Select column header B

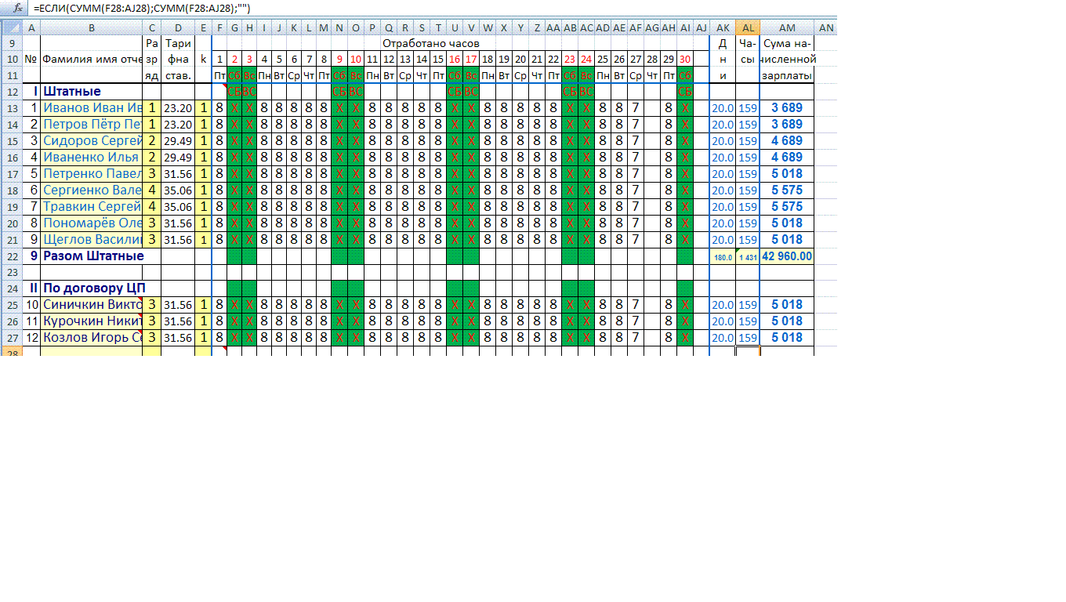(92, 27)
